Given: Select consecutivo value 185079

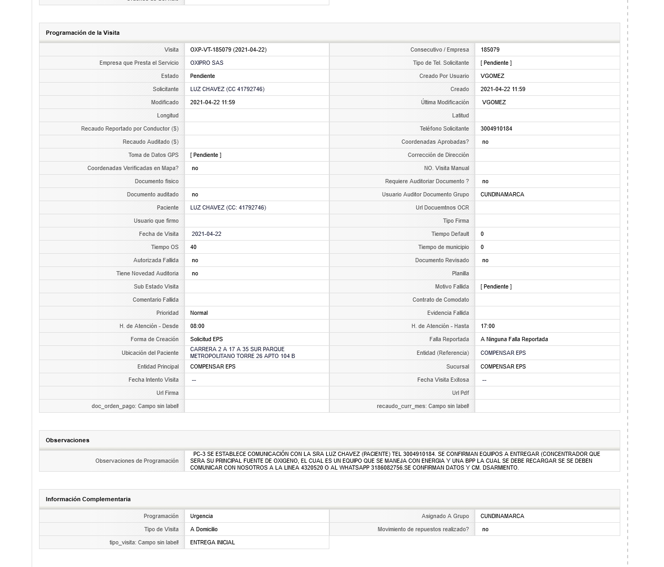Looking at the screenshot, I should [x=490, y=49].
